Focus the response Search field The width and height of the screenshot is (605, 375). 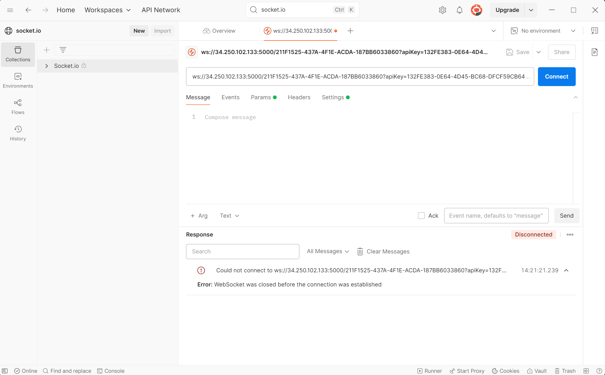coord(242,252)
